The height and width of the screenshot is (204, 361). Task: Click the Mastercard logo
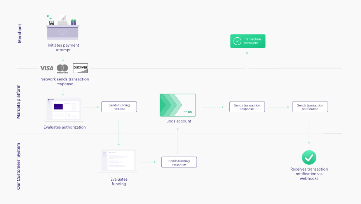(x=62, y=68)
